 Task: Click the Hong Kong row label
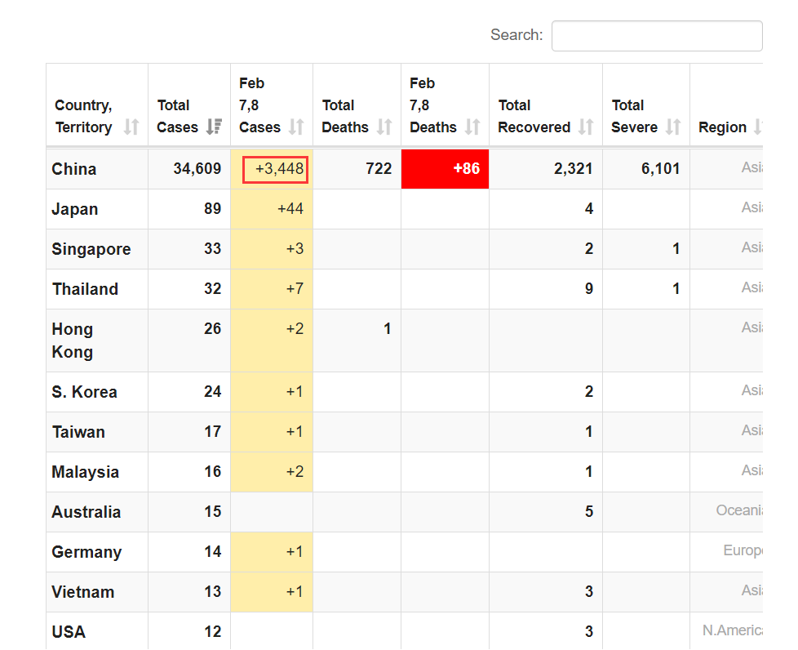click(x=73, y=341)
